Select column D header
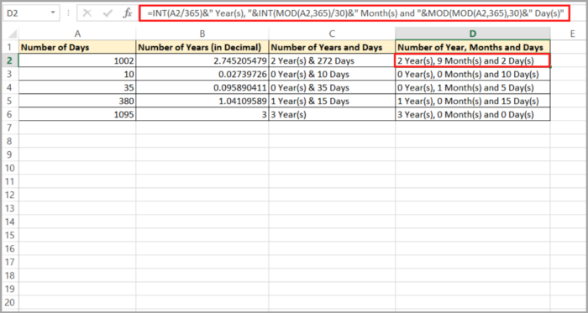The width and height of the screenshot is (588, 313). point(473,34)
